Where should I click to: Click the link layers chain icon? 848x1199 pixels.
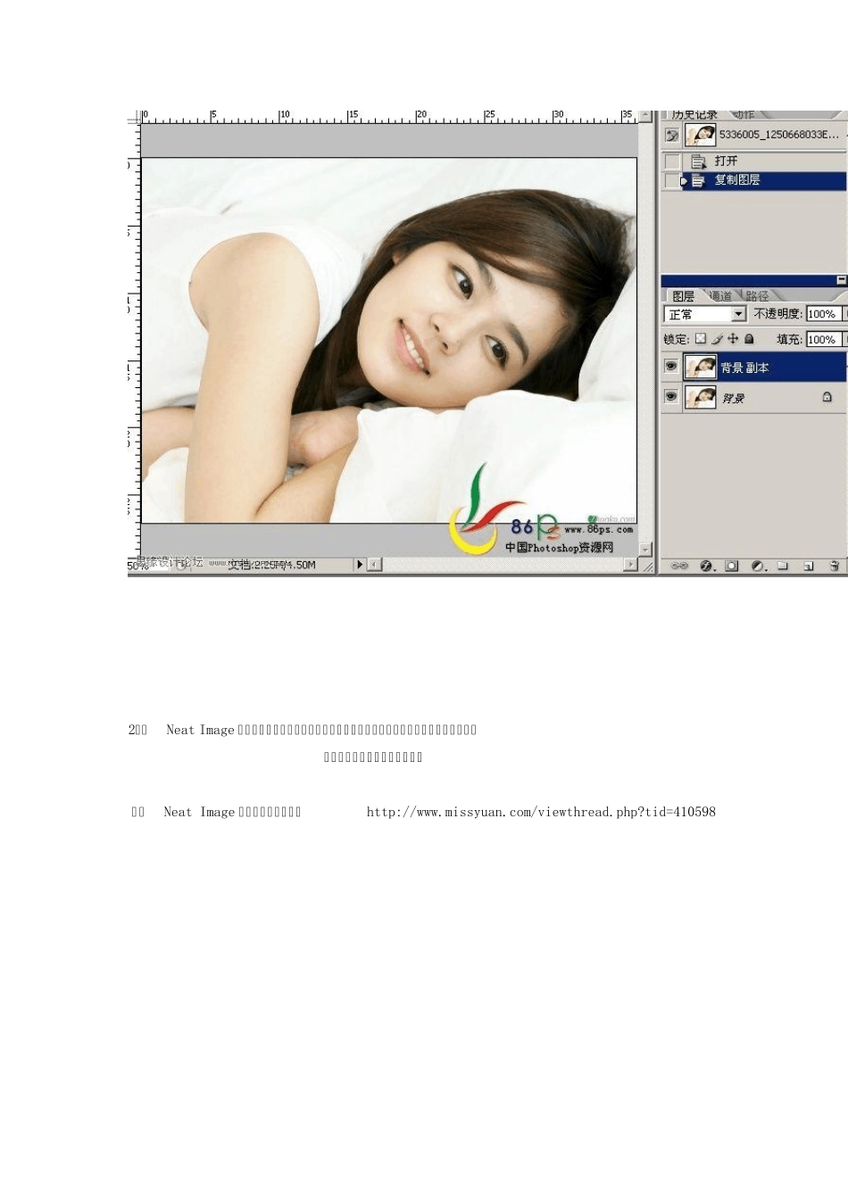[679, 566]
